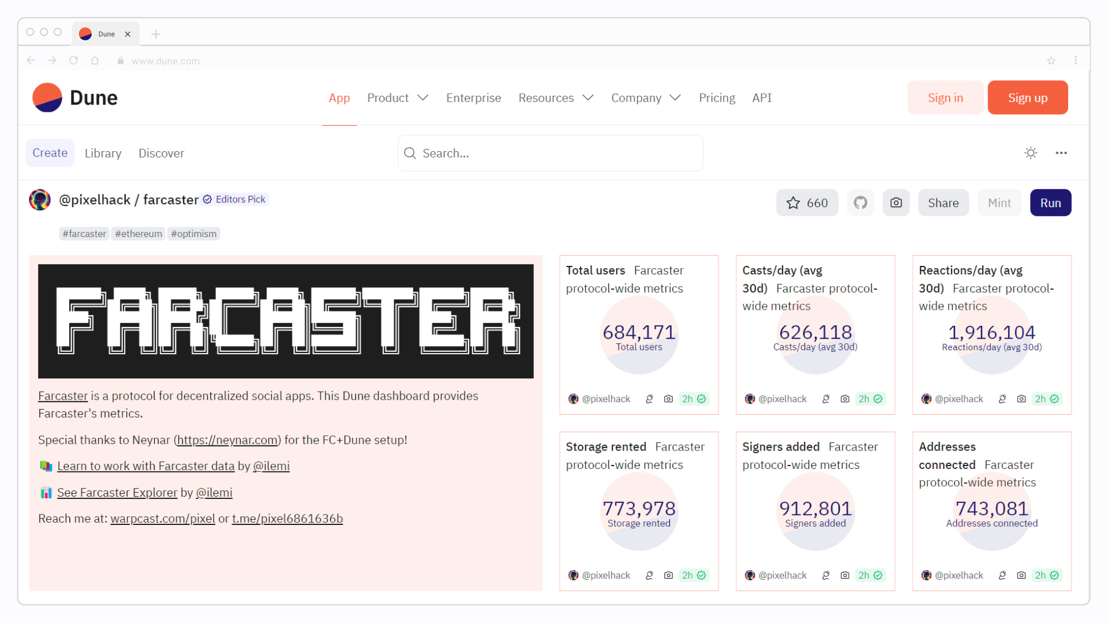Open the t.me/pixel6861636b link
This screenshot has height=623, width=1108.
[x=287, y=519]
